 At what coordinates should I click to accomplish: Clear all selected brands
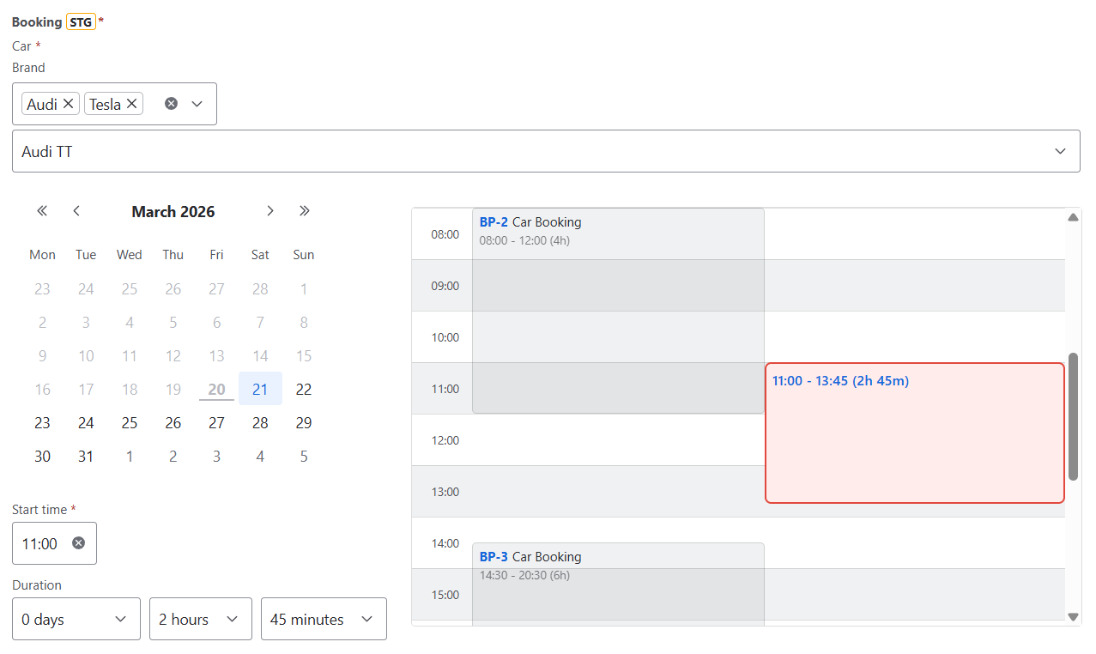(x=171, y=104)
